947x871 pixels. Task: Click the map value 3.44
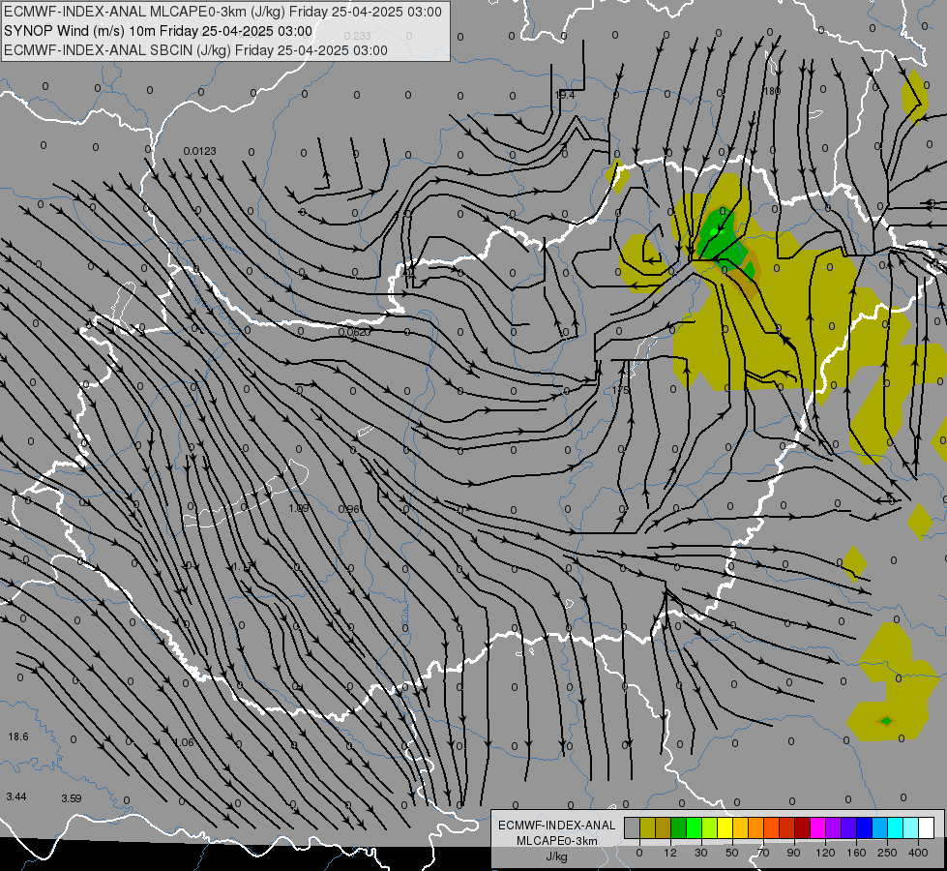click(x=16, y=797)
